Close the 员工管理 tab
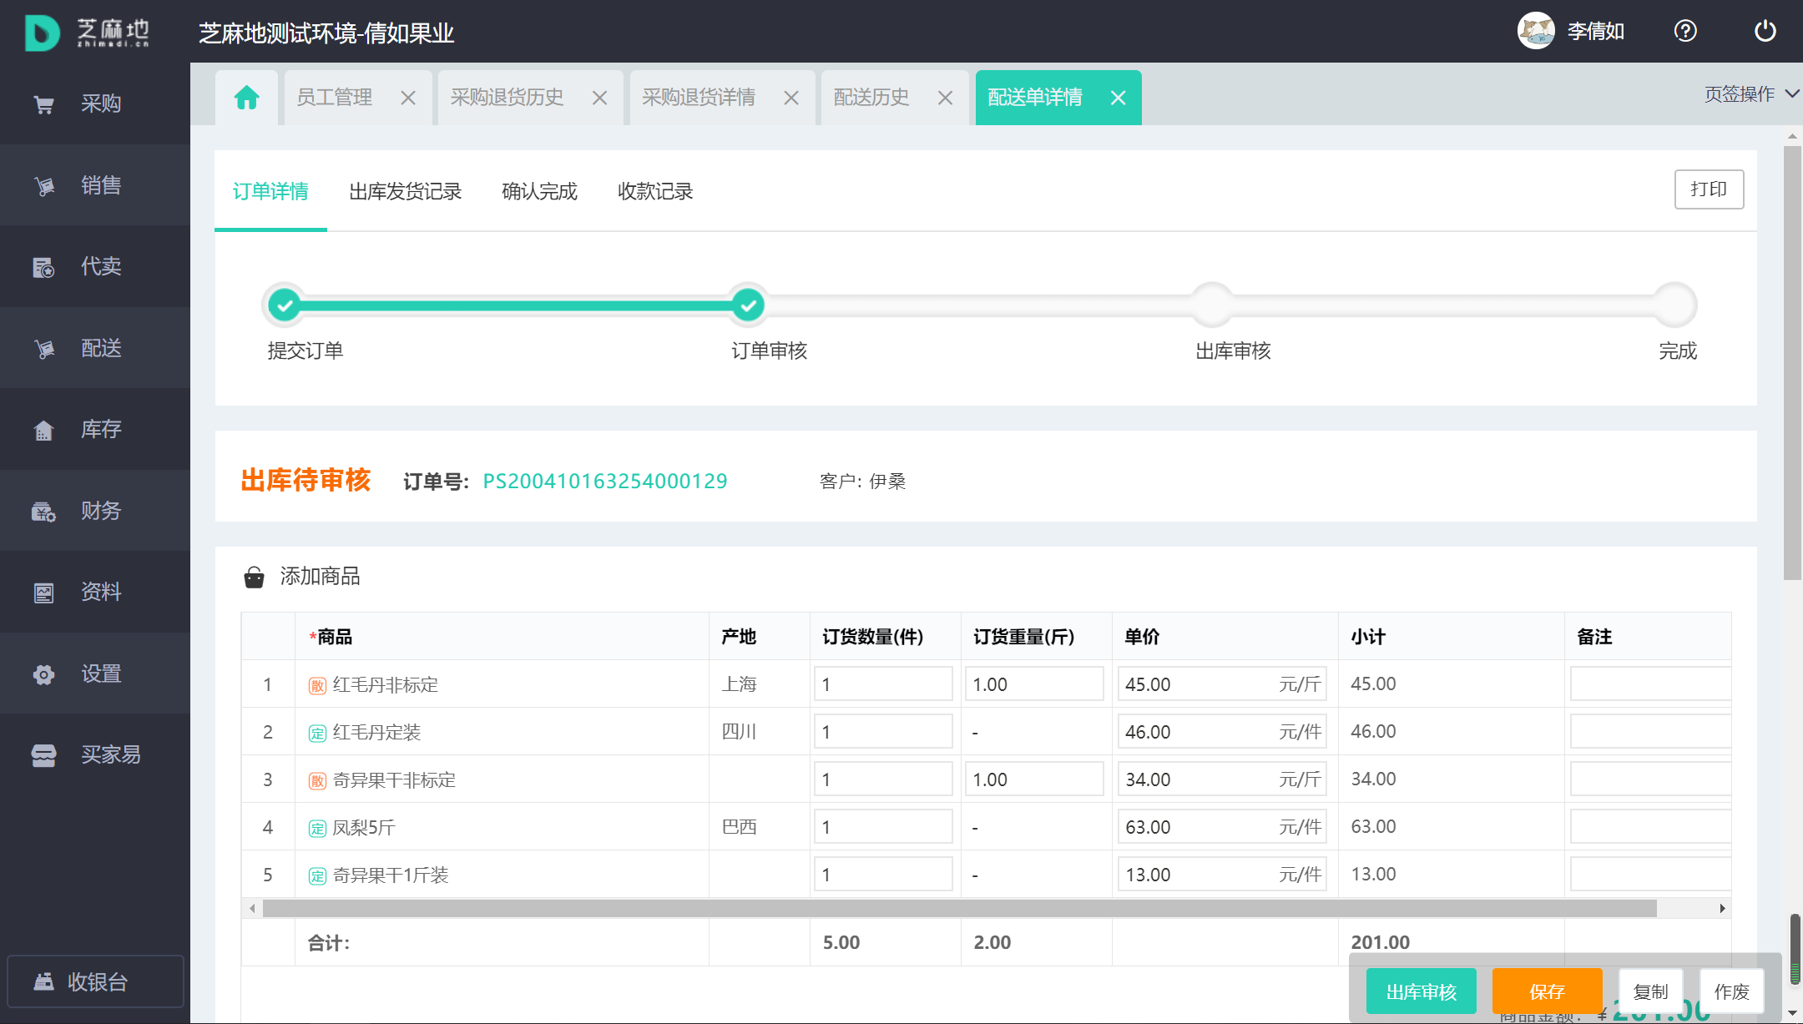The height and width of the screenshot is (1024, 1803). [408, 98]
